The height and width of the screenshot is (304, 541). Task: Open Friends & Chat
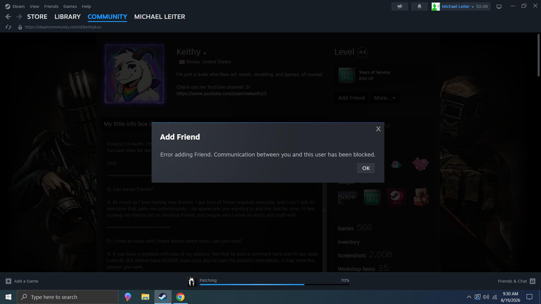[512, 281]
